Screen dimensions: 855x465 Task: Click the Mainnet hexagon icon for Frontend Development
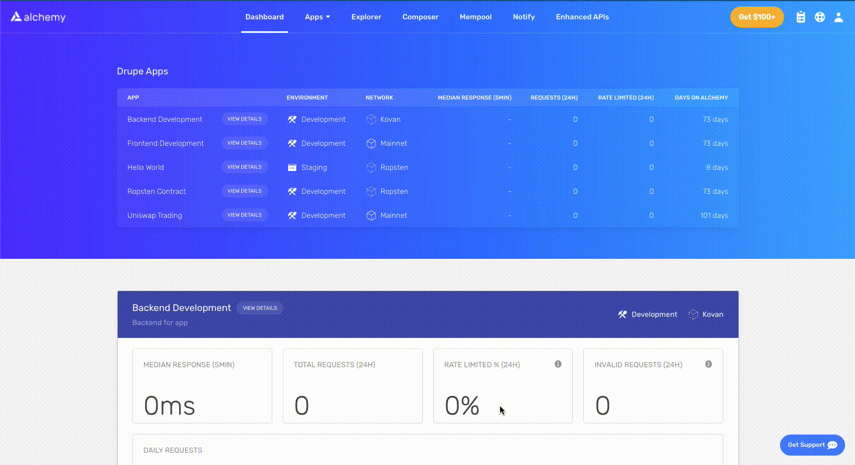pyautogui.click(x=371, y=143)
